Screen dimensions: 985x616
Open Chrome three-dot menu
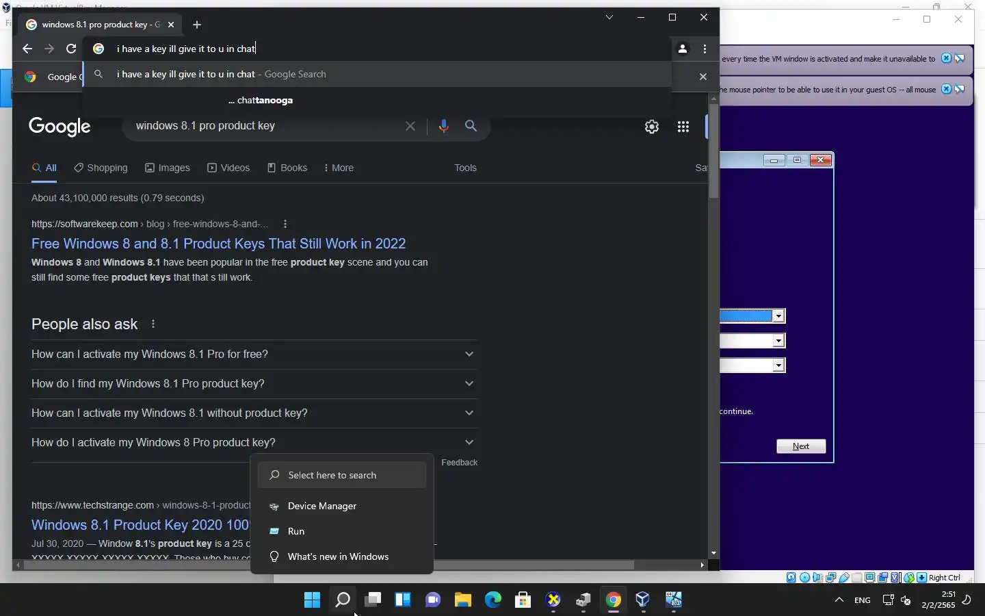[705, 49]
